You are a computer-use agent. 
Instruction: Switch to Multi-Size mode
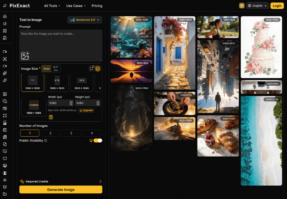(56, 69)
